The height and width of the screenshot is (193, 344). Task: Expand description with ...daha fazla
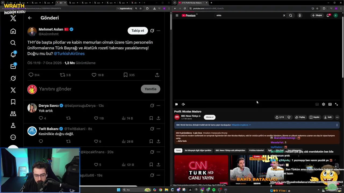181,141
